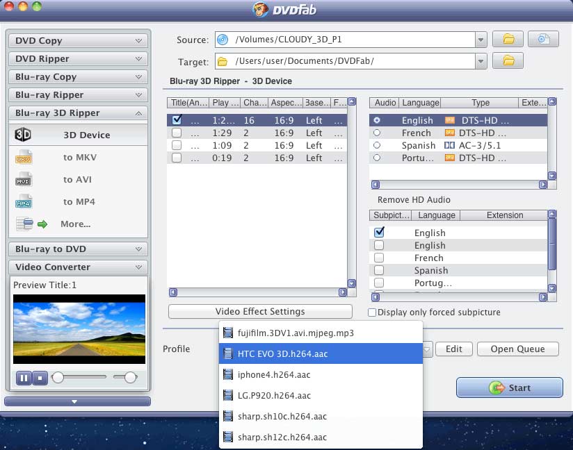
Task: Click the DTS-HD icon for Portuguese audio
Action: (449, 158)
